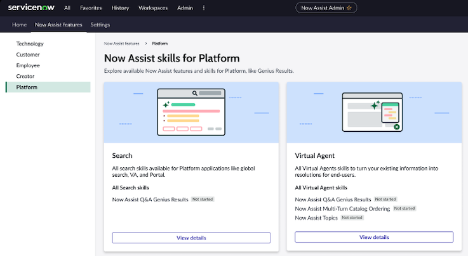
Task: Click Not started badge in Search card
Action: pos(203,199)
